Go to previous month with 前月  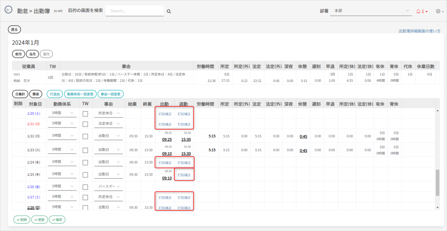click(19, 54)
